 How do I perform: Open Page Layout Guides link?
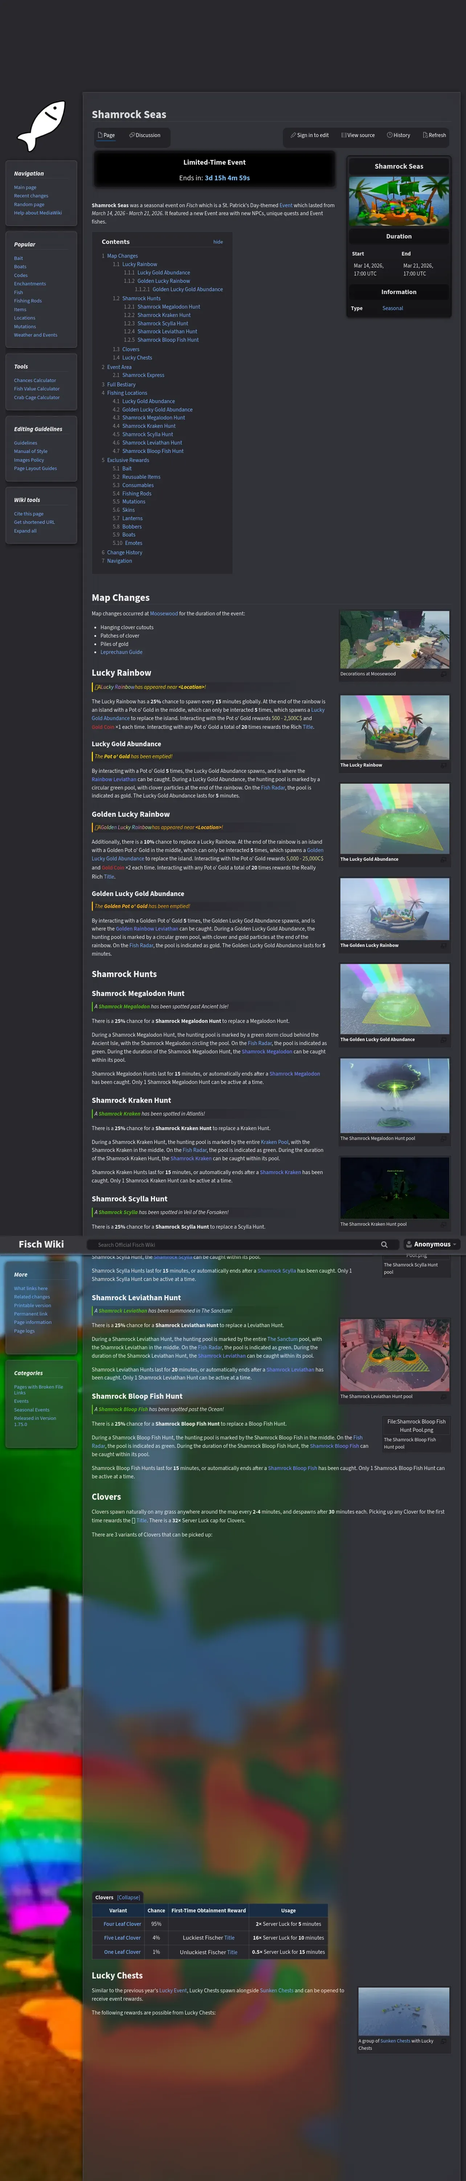coord(36,468)
